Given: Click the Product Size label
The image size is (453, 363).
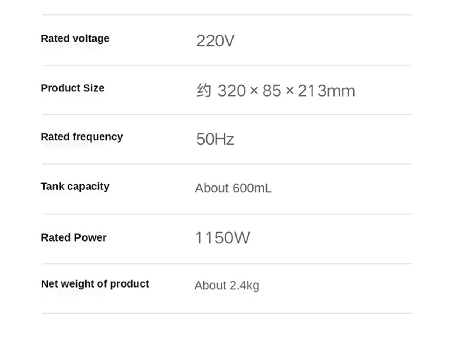Looking at the screenshot, I should pos(72,88).
